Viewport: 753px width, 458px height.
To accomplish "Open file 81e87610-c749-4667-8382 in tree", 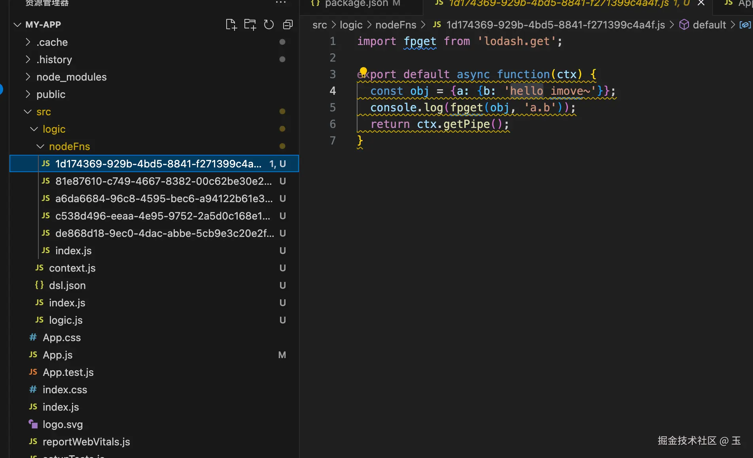I will 154,181.
